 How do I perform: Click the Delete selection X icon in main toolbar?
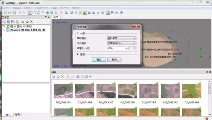click(62, 13)
